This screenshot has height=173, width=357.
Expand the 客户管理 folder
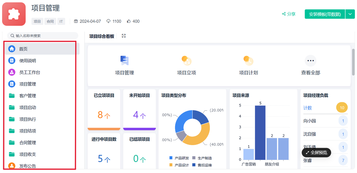[28, 96]
